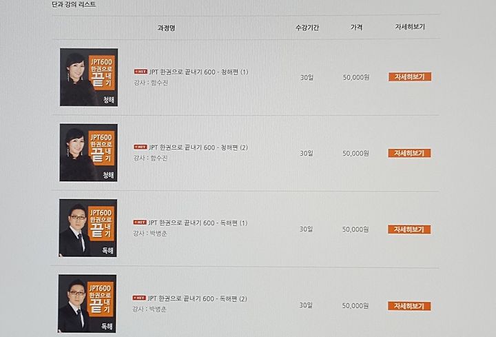Open the 청해편 (1) course thumbnail
Screen dimensions: 496x337
click(x=89, y=77)
